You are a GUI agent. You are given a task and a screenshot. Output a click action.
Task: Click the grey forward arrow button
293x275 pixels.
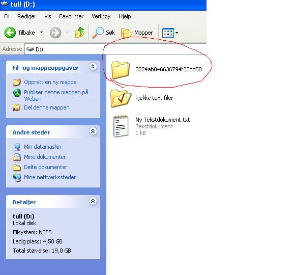[x=55, y=33]
